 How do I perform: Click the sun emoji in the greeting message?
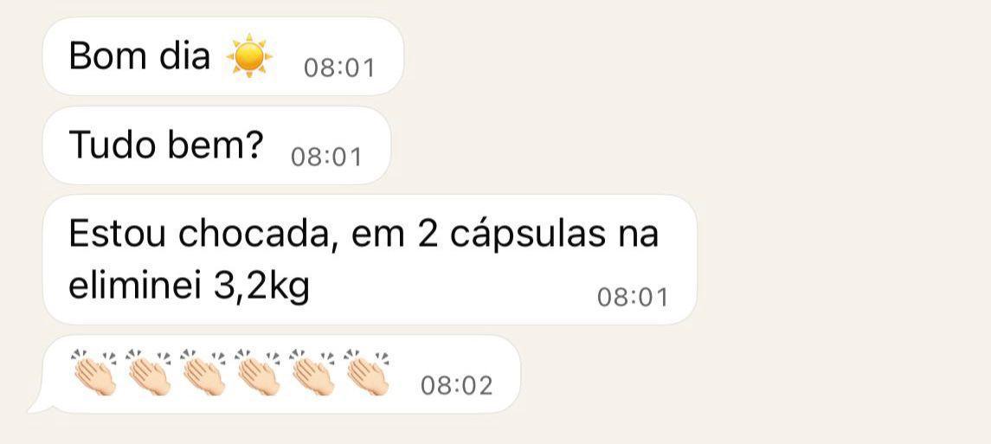point(249,55)
